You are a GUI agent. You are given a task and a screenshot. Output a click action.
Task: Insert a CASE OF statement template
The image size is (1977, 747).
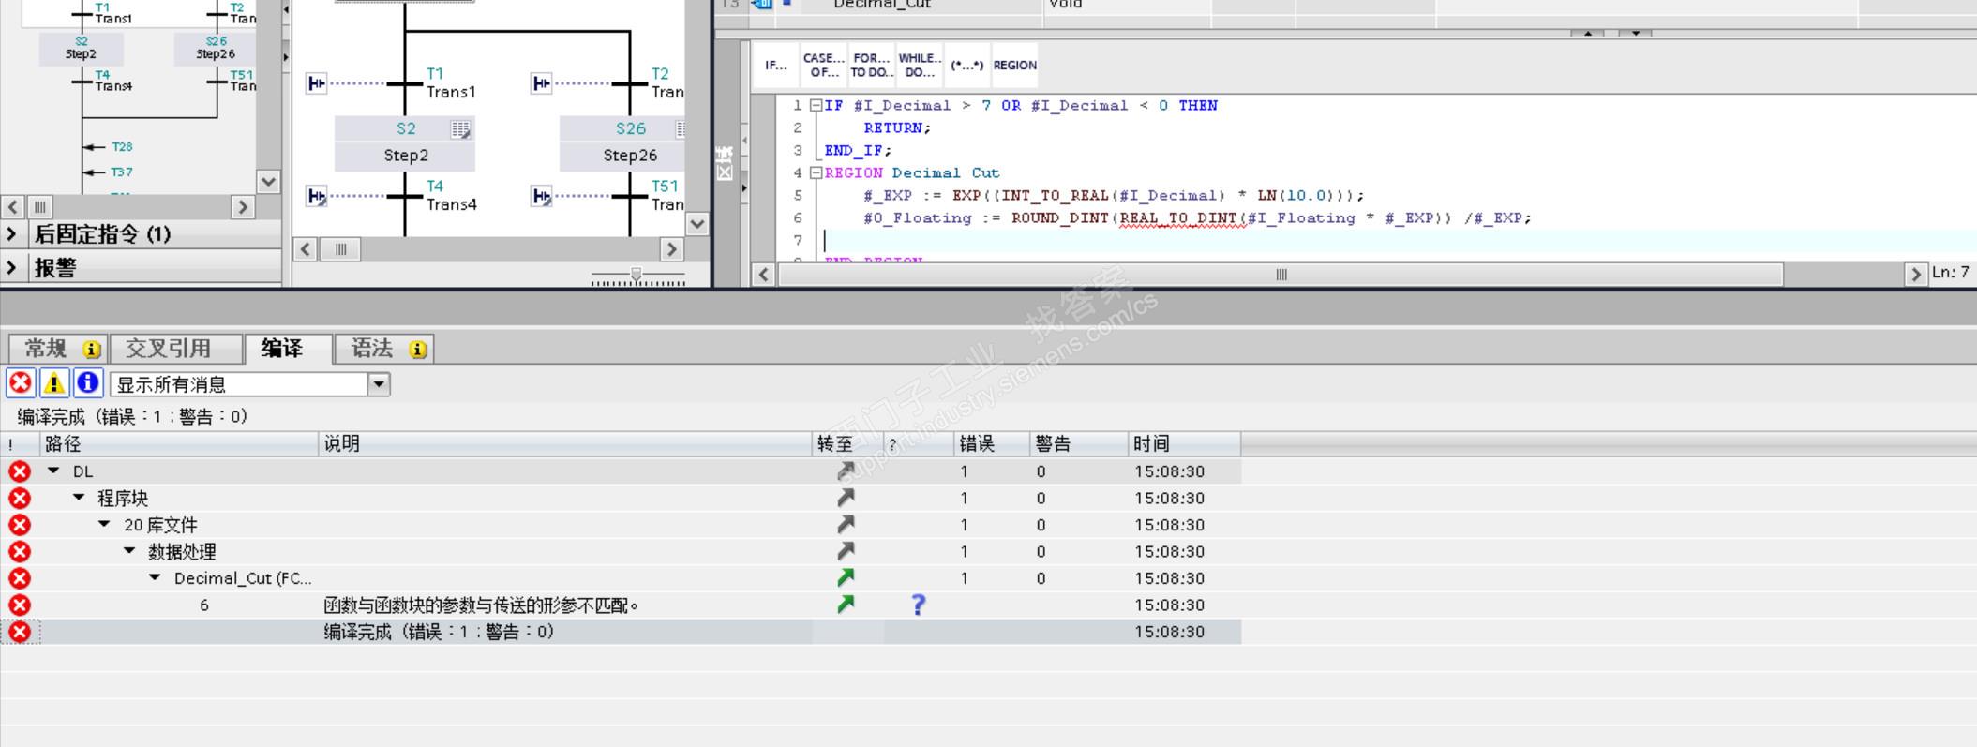(x=824, y=66)
